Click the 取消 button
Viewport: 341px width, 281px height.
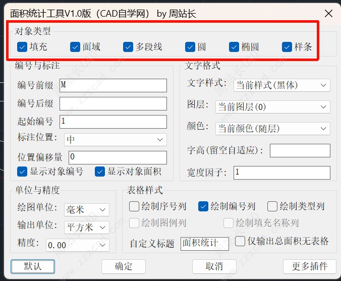214,266
